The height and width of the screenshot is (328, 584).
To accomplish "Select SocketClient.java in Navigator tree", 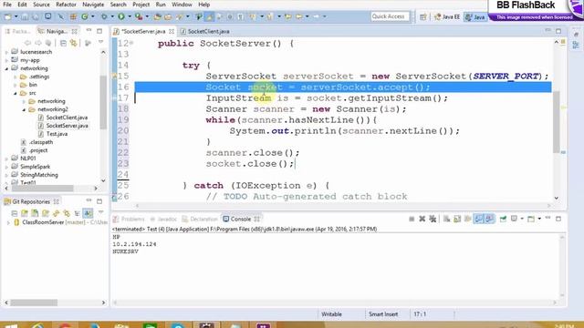I will 67,118.
